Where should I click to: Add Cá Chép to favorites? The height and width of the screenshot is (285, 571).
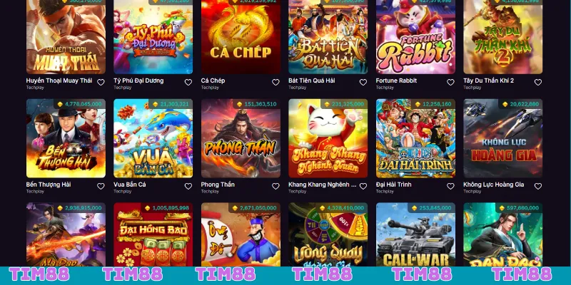276,82
